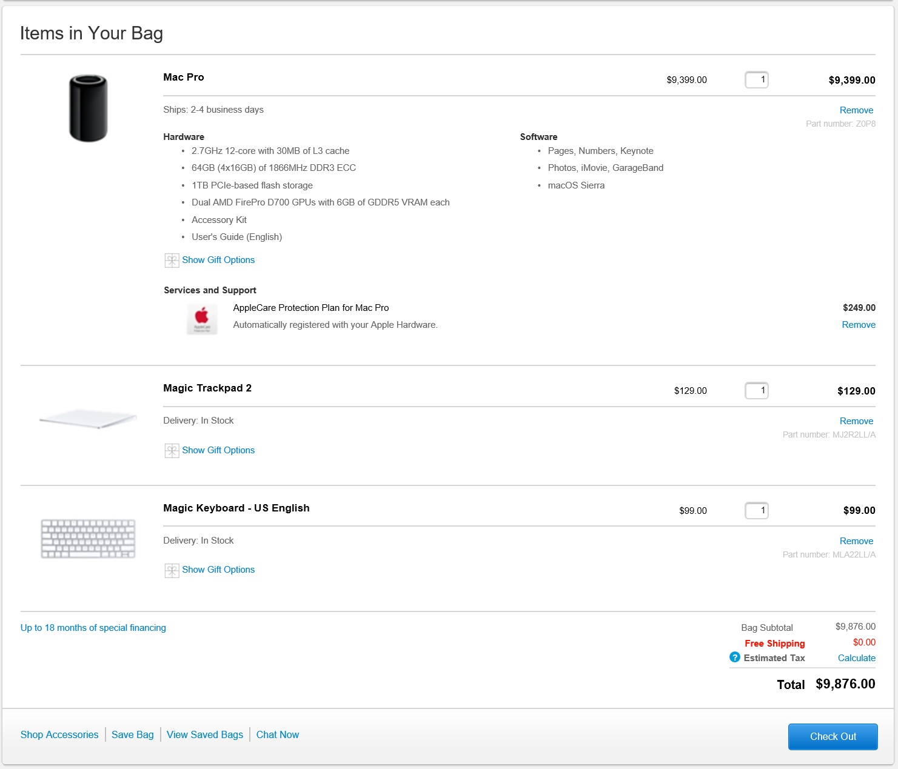Click the Free Shipping label
Viewport: 898px width, 769px height.
click(775, 644)
